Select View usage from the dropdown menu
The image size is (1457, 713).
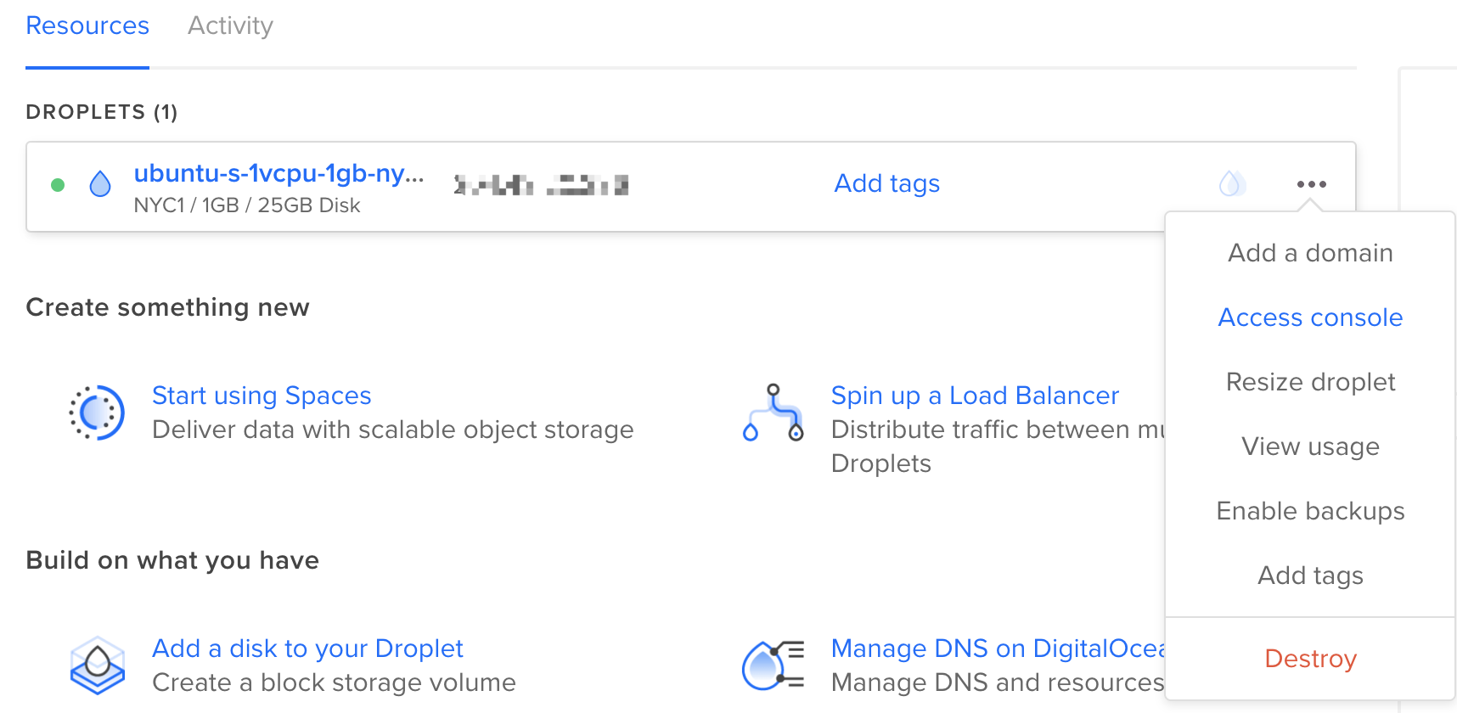(1310, 446)
